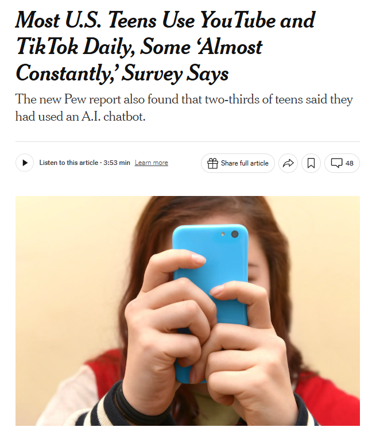Open the Learn more link
Viewport: 376px width, 427px height.
click(x=152, y=163)
